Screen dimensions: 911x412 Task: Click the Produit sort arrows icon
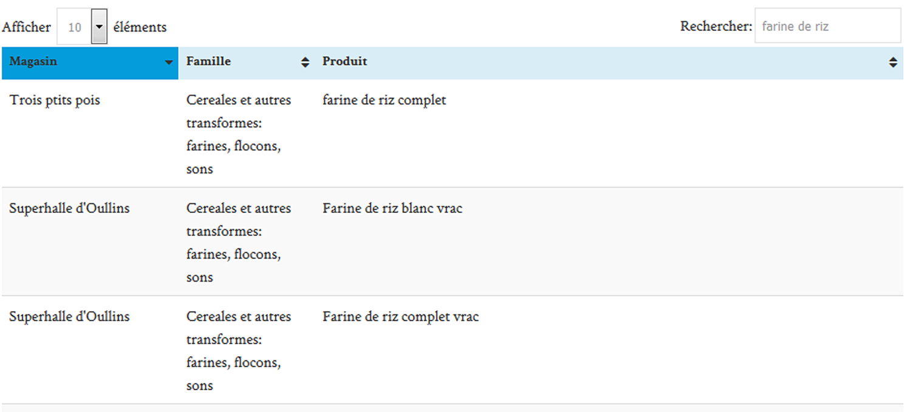point(893,62)
